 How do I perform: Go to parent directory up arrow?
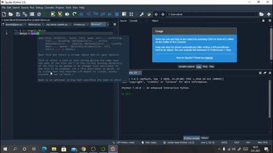tap(269, 14)
